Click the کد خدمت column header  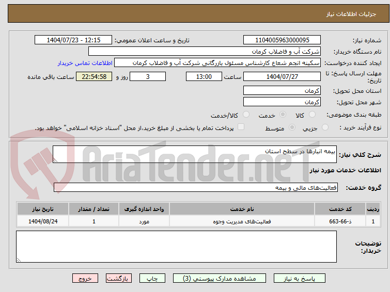coord(340,209)
